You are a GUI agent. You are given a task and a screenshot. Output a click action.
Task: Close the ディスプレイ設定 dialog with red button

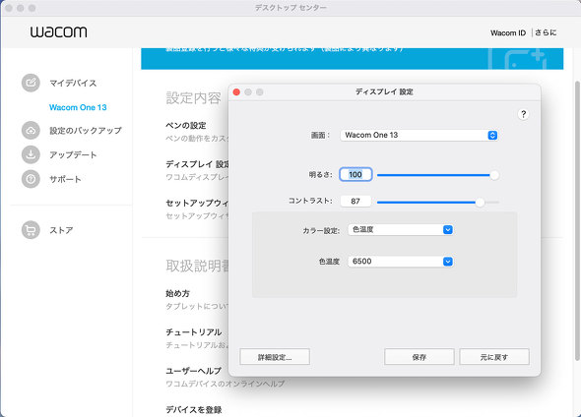point(236,91)
